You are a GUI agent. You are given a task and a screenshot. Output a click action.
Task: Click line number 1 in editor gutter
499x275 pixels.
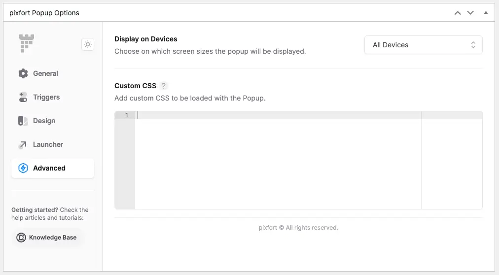point(127,115)
